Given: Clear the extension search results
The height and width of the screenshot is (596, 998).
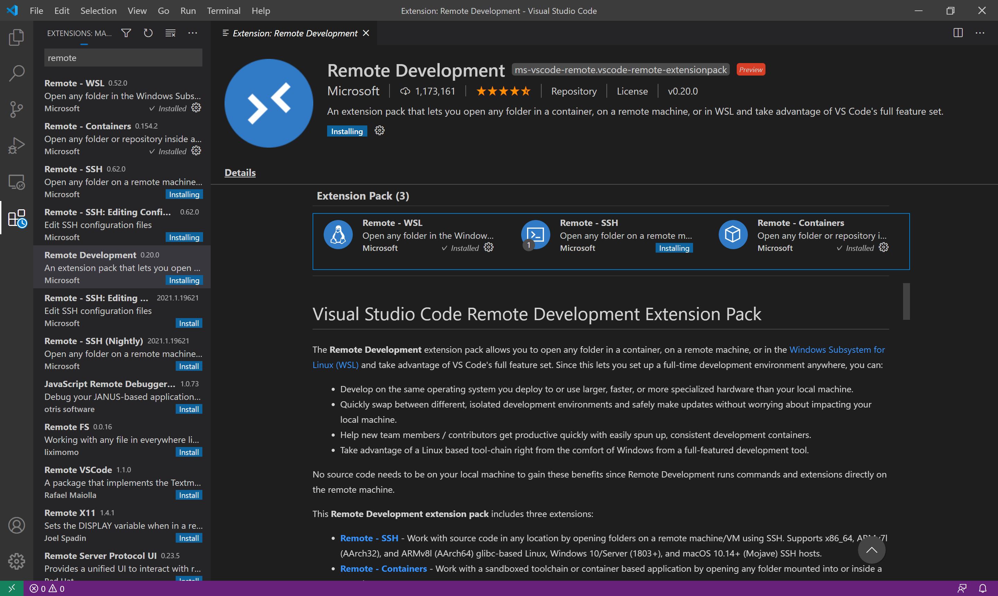Looking at the screenshot, I should [x=170, y=33].
